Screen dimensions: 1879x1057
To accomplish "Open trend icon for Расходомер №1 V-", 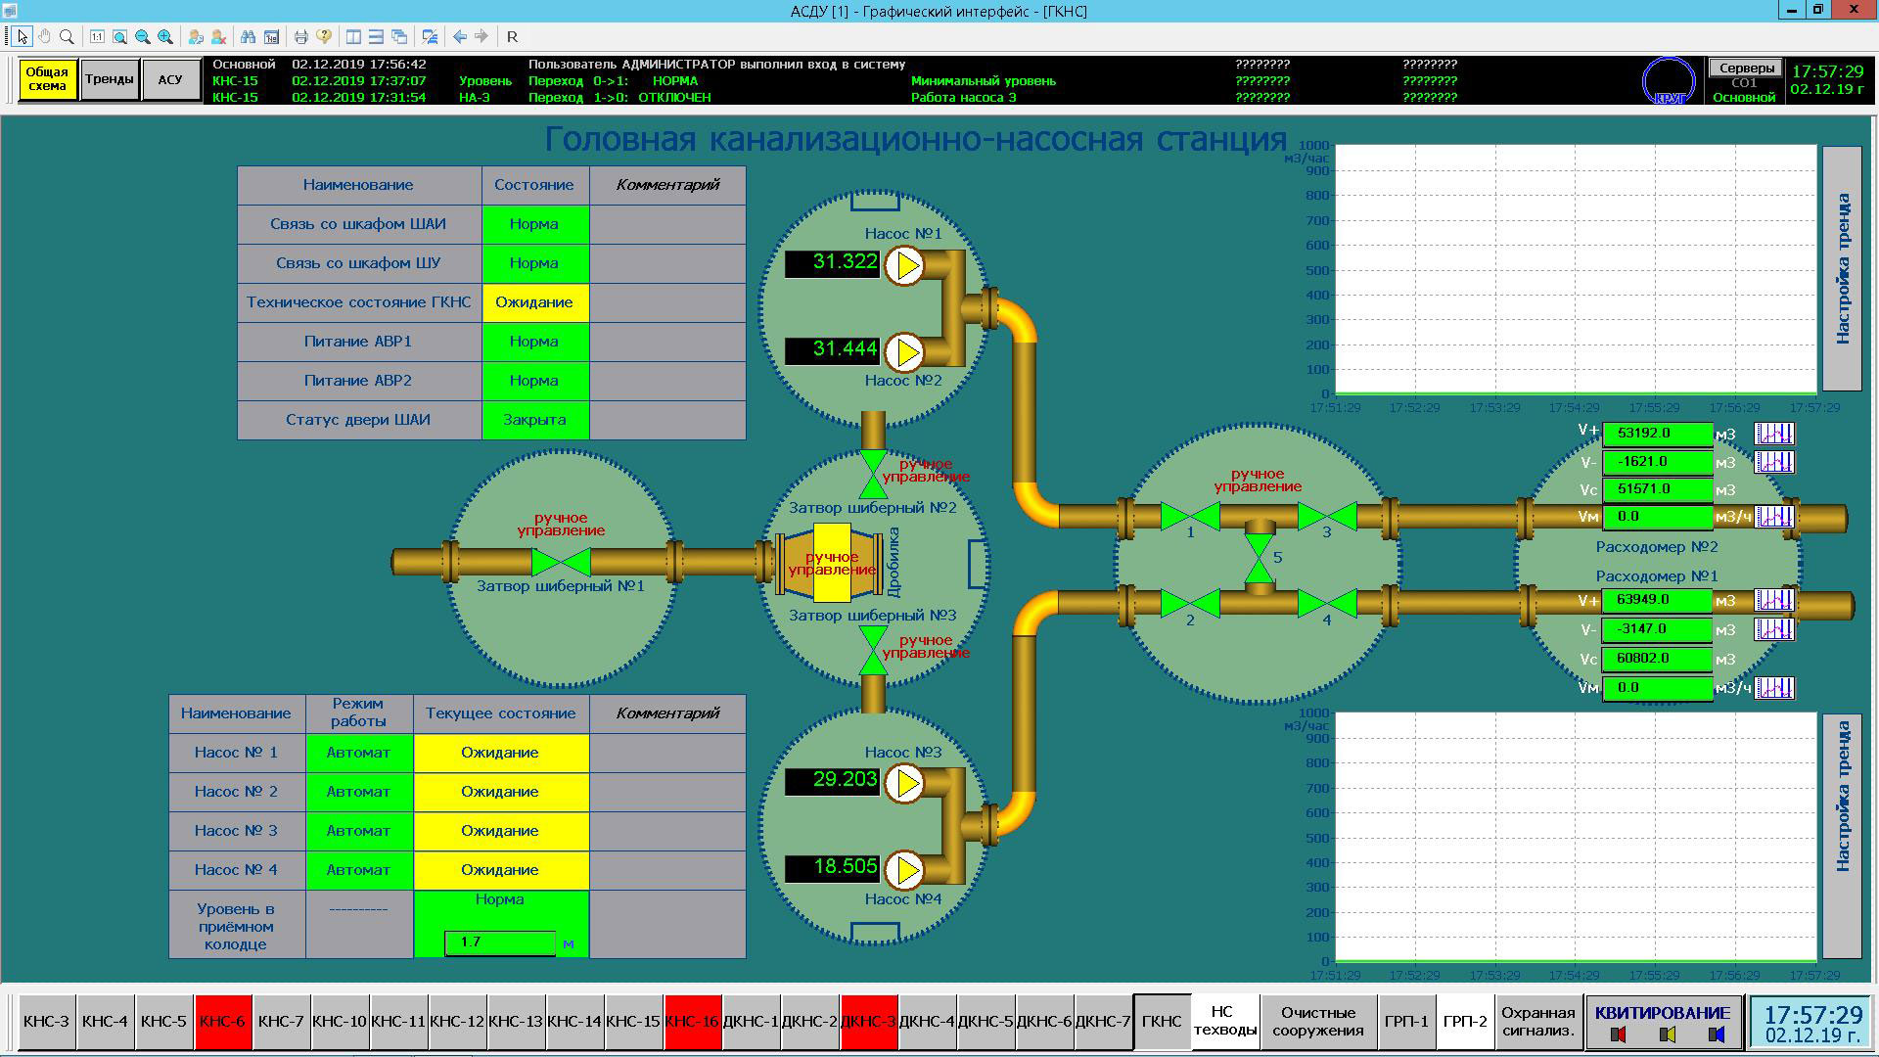I will point(1774,628).
